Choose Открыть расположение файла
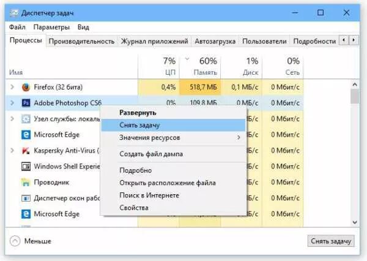The height and width of the screenshot is (261, 367). (x=173, y=183)
